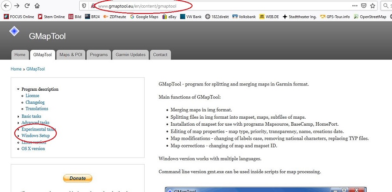
Task: Bookmark this page with the star icon
Action: 374,6
